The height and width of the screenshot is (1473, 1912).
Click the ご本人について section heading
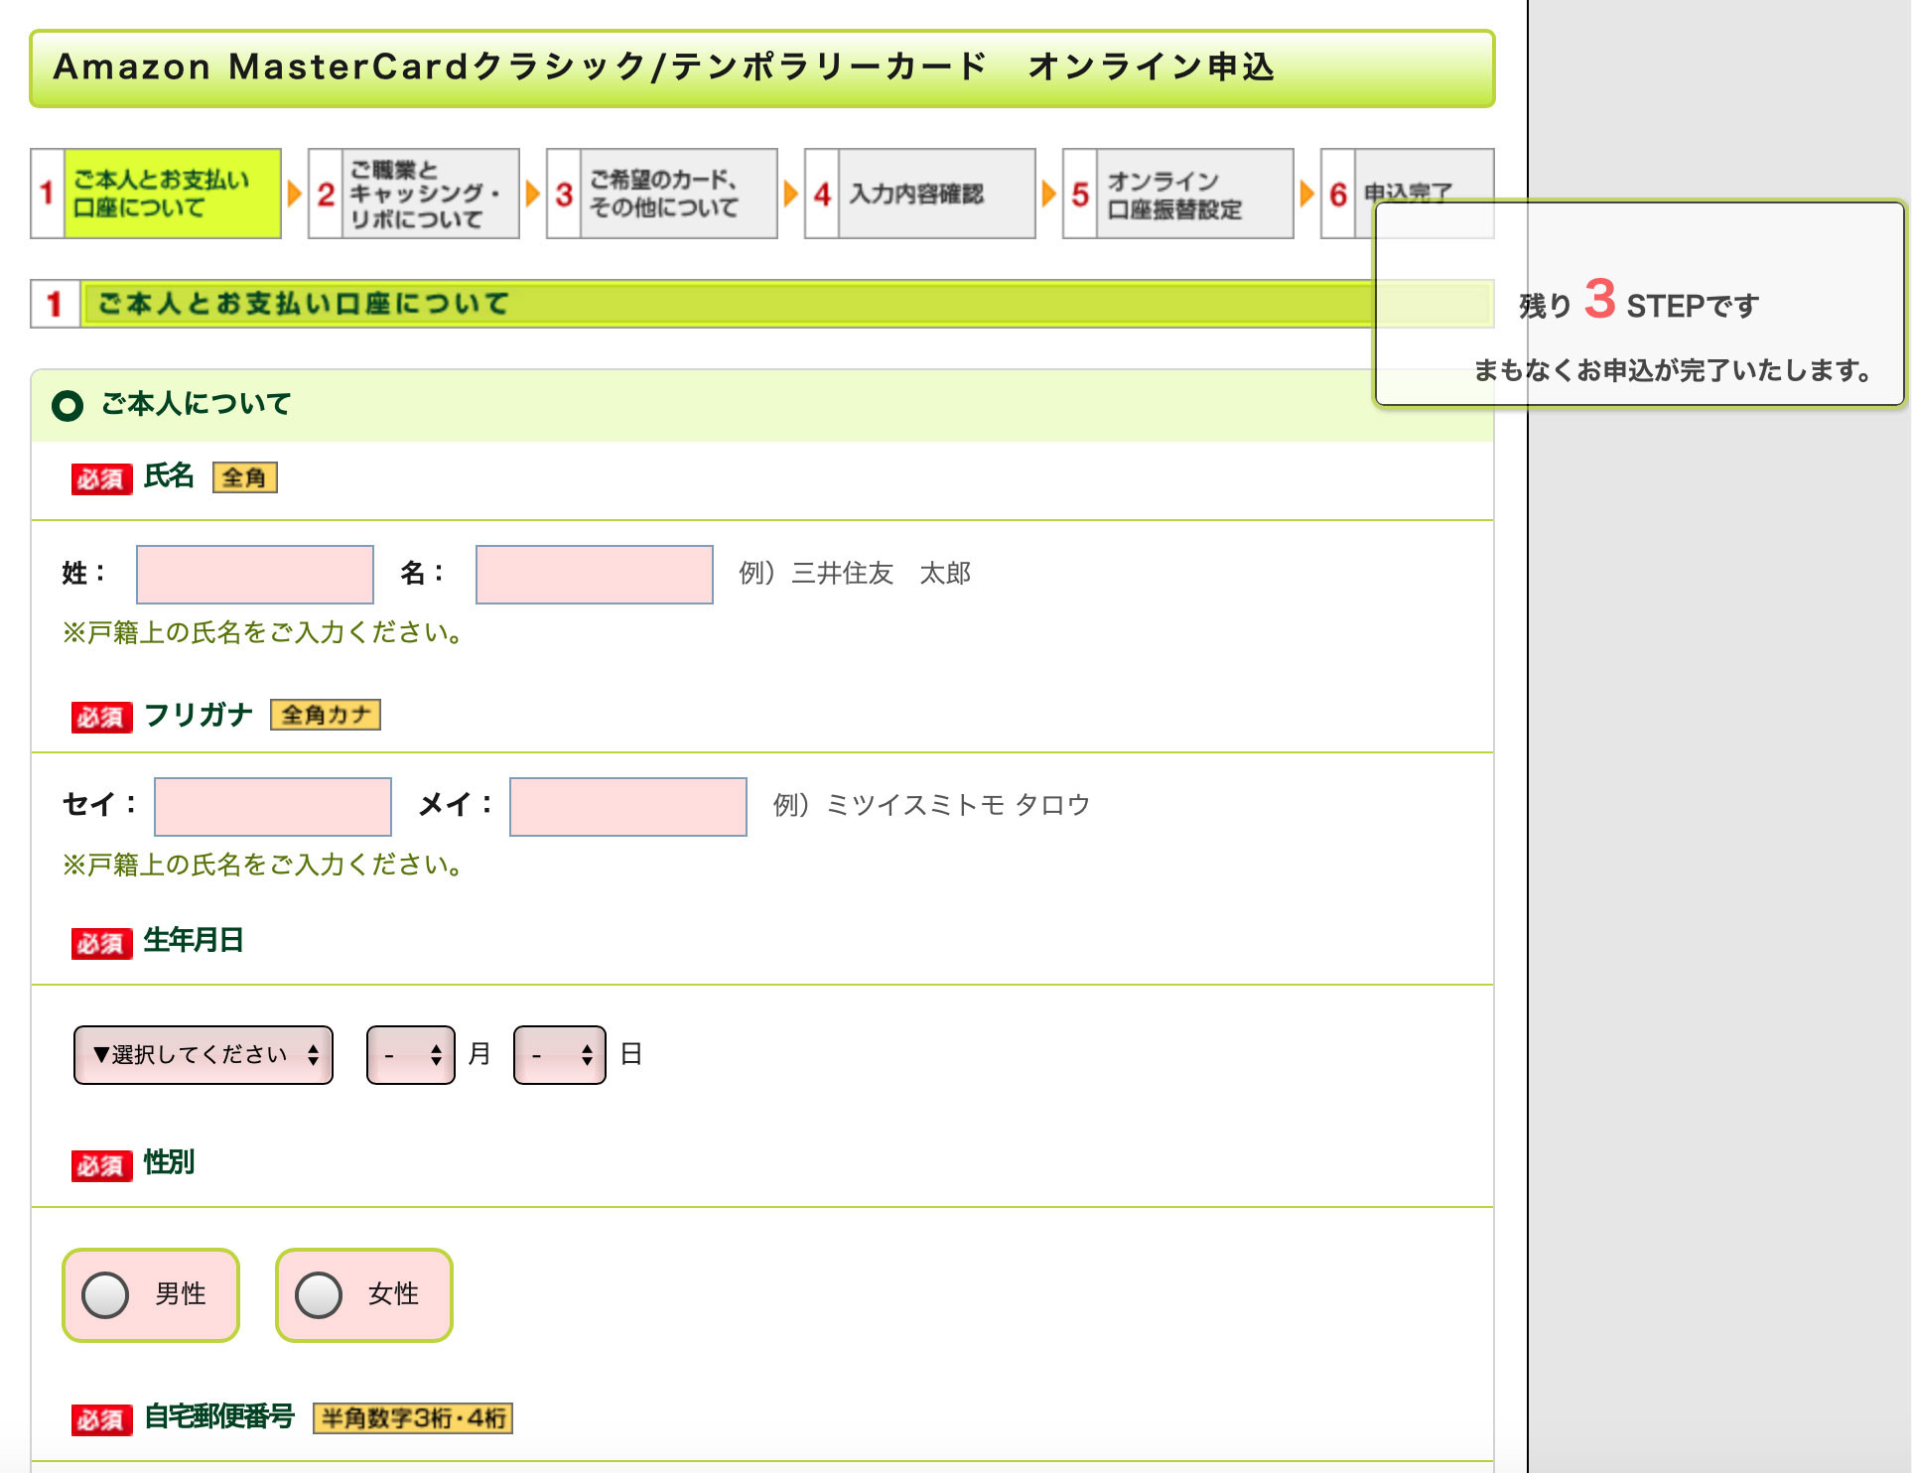197,404
